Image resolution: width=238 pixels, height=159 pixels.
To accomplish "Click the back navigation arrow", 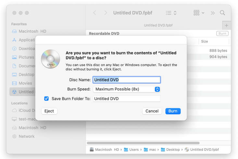I will click(x=95, y=13).
